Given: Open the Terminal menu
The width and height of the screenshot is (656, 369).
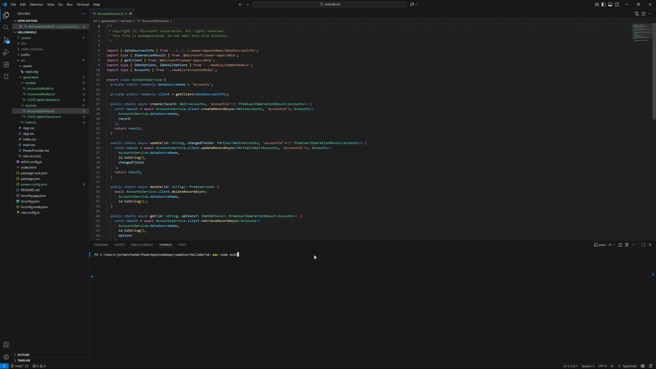Looking at the screenshot, I should click(82, 4).
